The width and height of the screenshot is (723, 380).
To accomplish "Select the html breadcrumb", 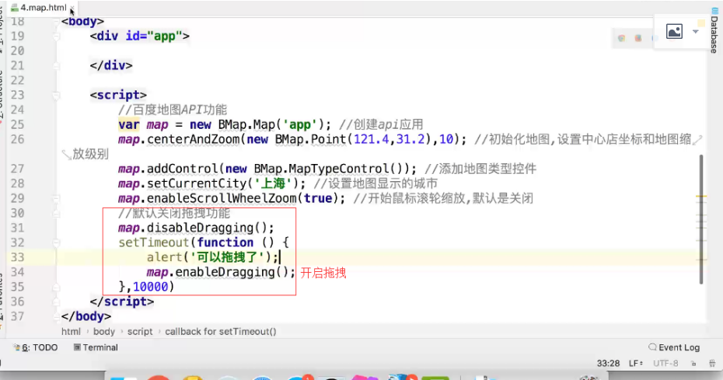I will pos(71,332).
